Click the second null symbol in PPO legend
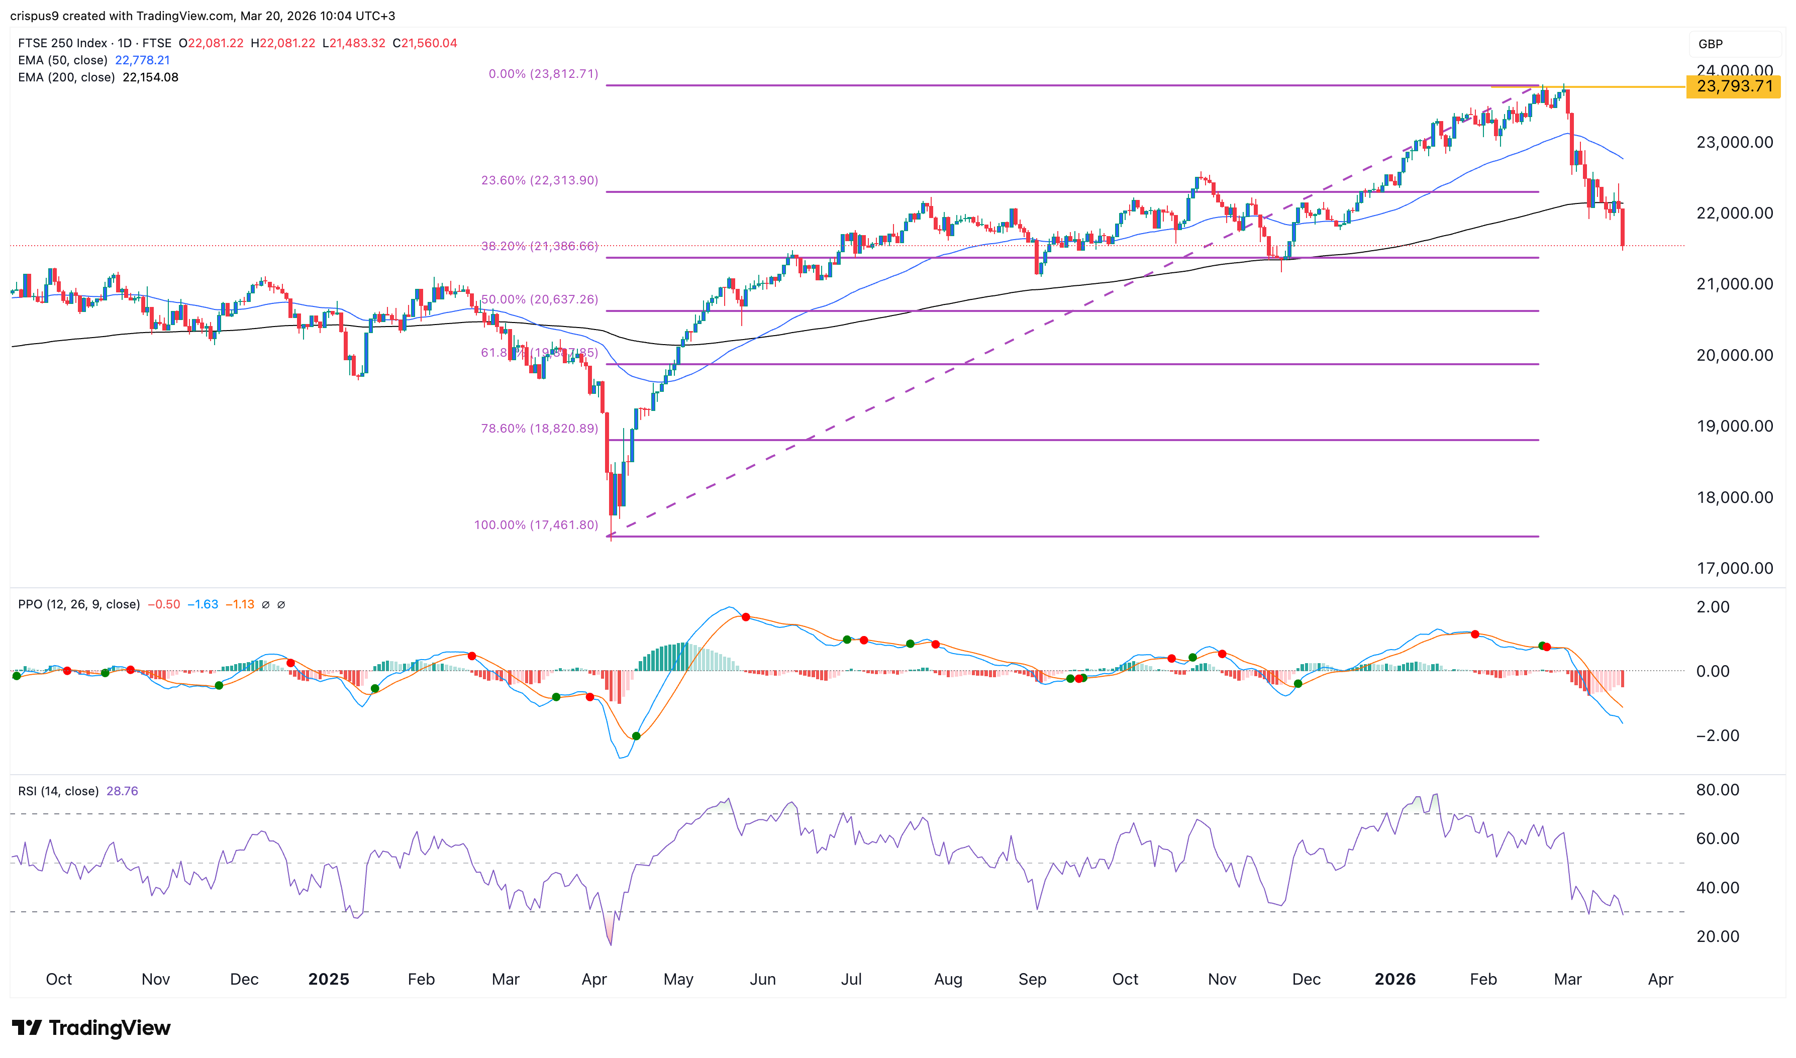Viewport: 1796px width, 1058px height. click(x=281, y=604)
